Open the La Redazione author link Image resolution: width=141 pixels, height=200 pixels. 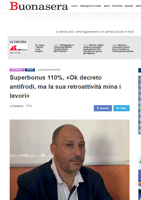pos(16,106)
